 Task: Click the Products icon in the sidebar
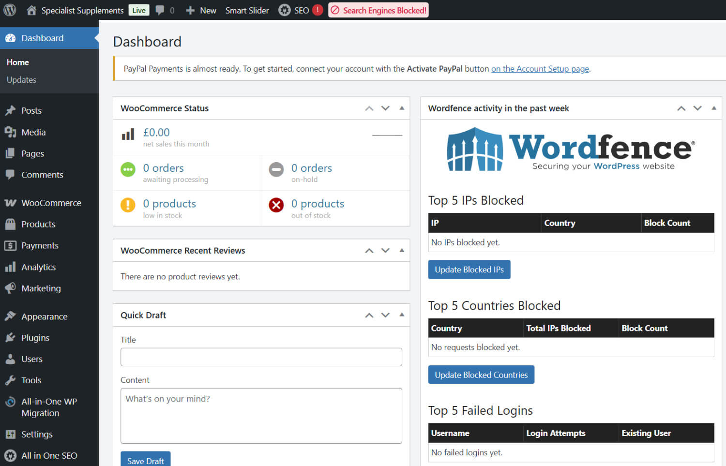coord(11,224)
